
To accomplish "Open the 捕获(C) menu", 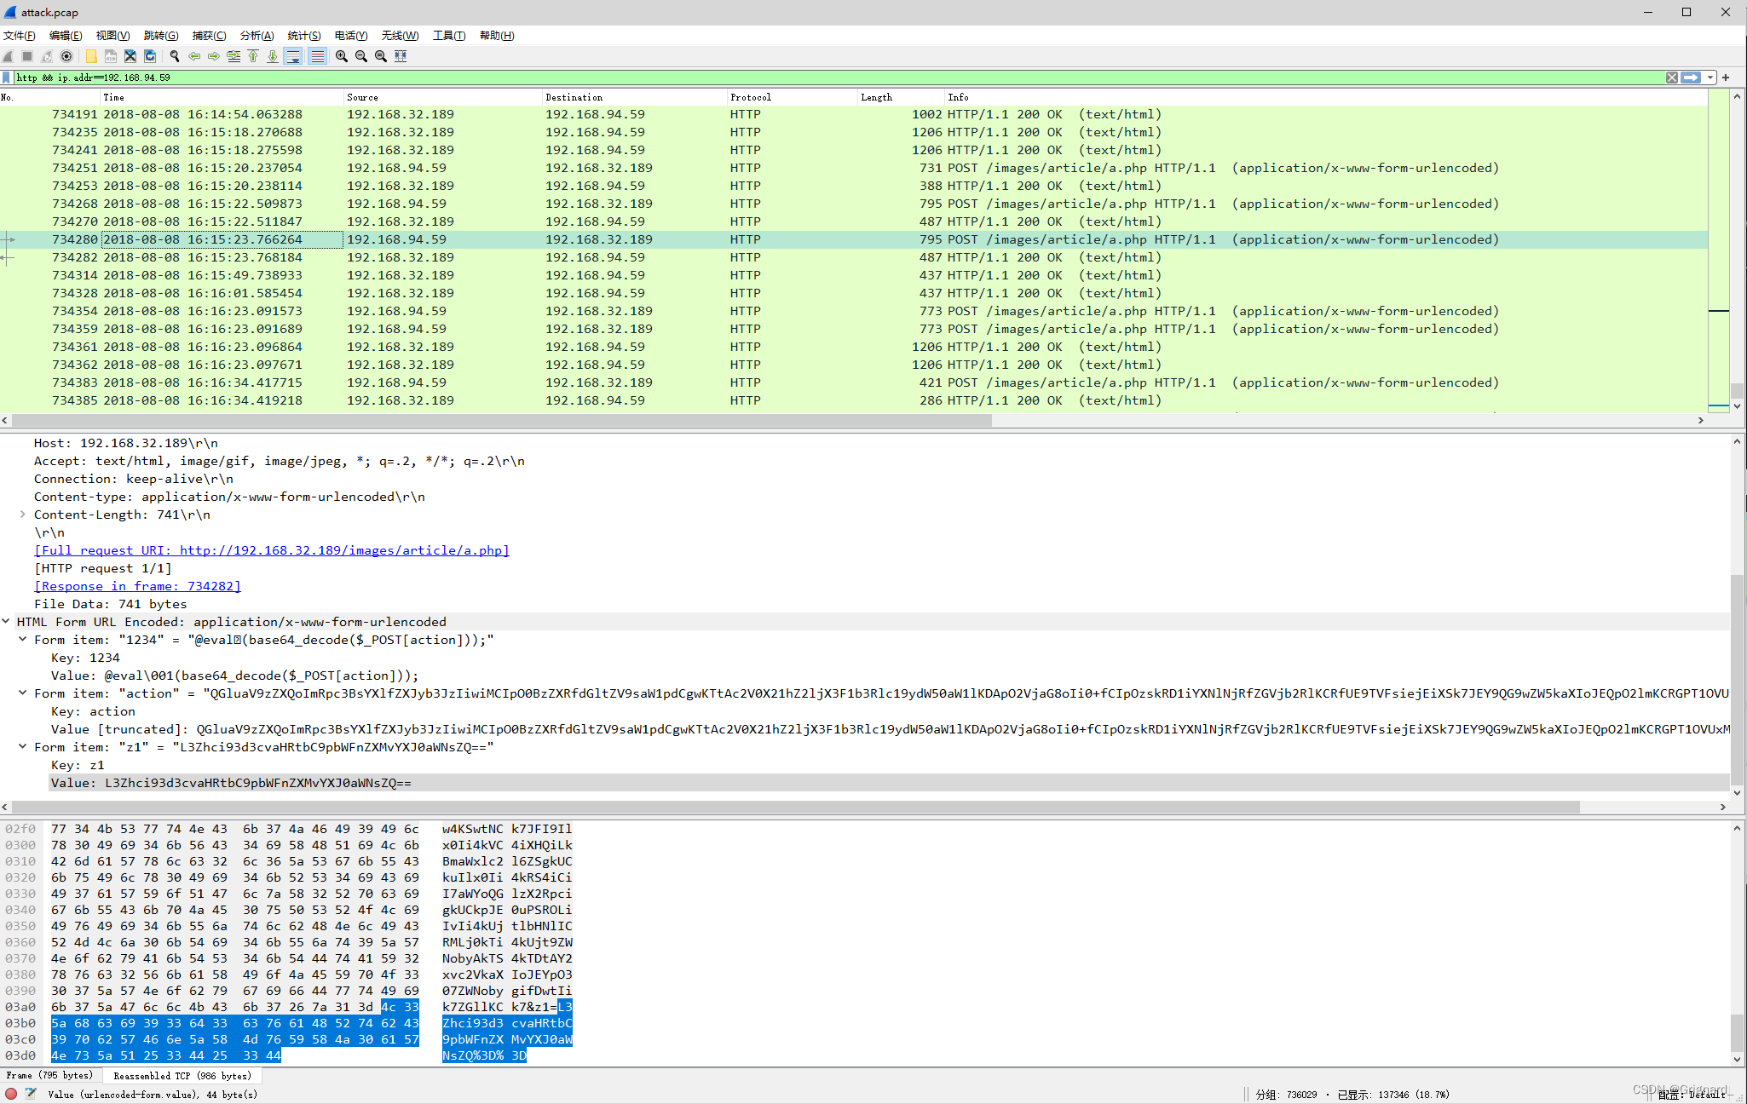I will click(x=209, y=36).
